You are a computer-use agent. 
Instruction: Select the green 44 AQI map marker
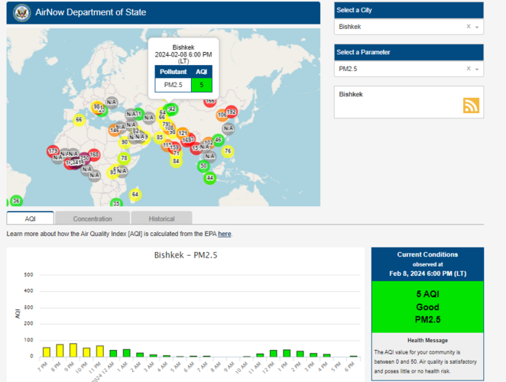pos(209,178)
